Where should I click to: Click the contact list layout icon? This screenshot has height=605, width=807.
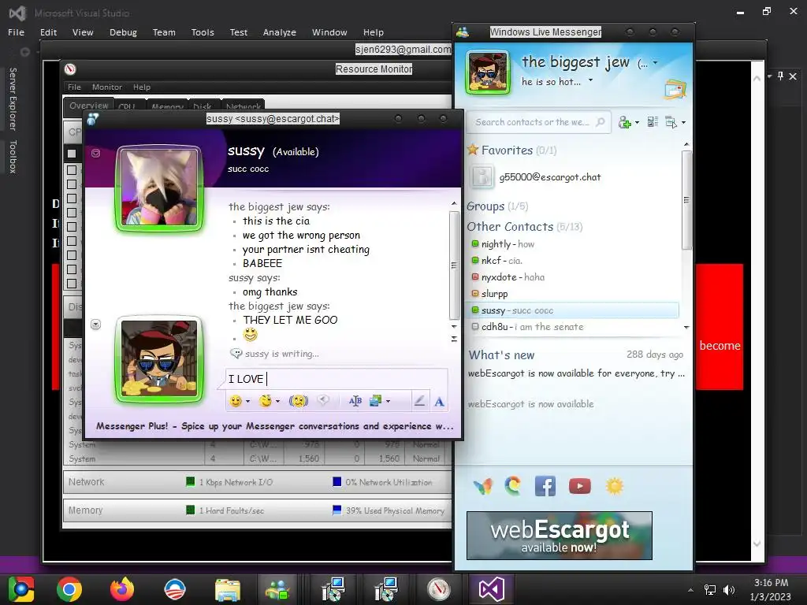tap(653, 122)
